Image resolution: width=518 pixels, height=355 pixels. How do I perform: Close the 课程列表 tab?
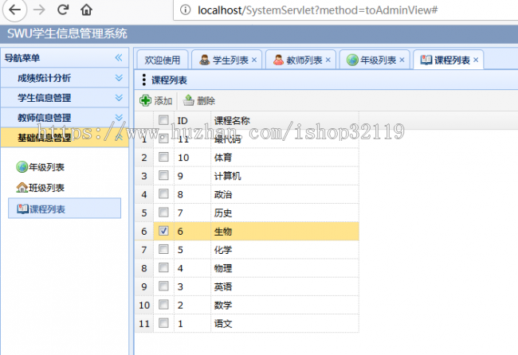click(476, 60)
